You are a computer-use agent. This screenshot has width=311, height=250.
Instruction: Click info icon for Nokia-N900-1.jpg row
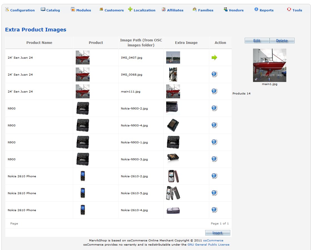(x=214, y=142)
